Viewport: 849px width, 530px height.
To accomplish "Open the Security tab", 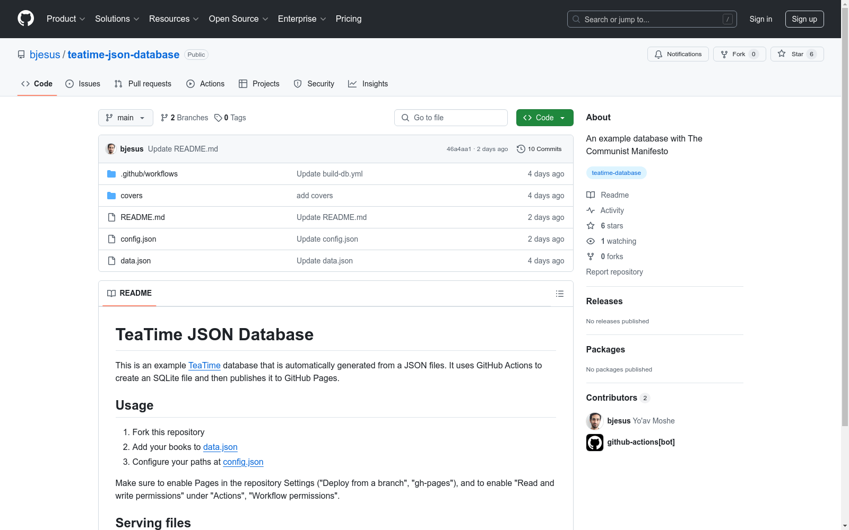I will point(314,84).
